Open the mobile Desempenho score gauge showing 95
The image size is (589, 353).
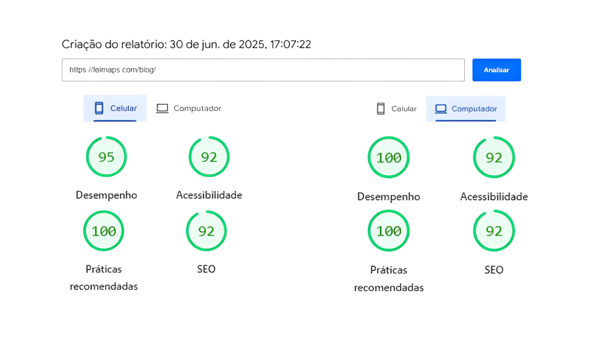[106, 157]
